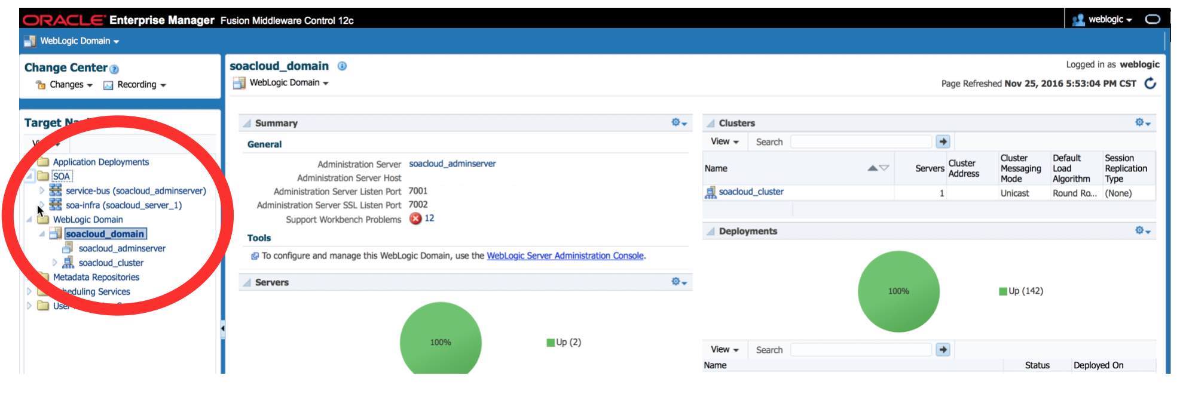Screen dimensions: 1186x394
Task: Click the Up (2) legend entry
Action: pyautogui.click(x=564, y=342)
